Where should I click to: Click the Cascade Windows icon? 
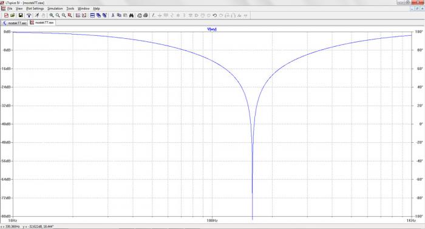coord(98,15)
